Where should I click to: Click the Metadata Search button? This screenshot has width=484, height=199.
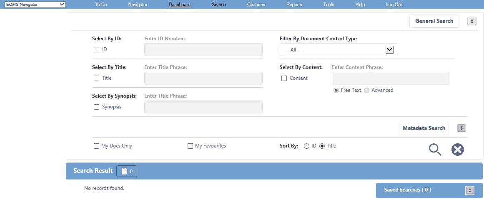pyautogui.click(x=424, y=128)
